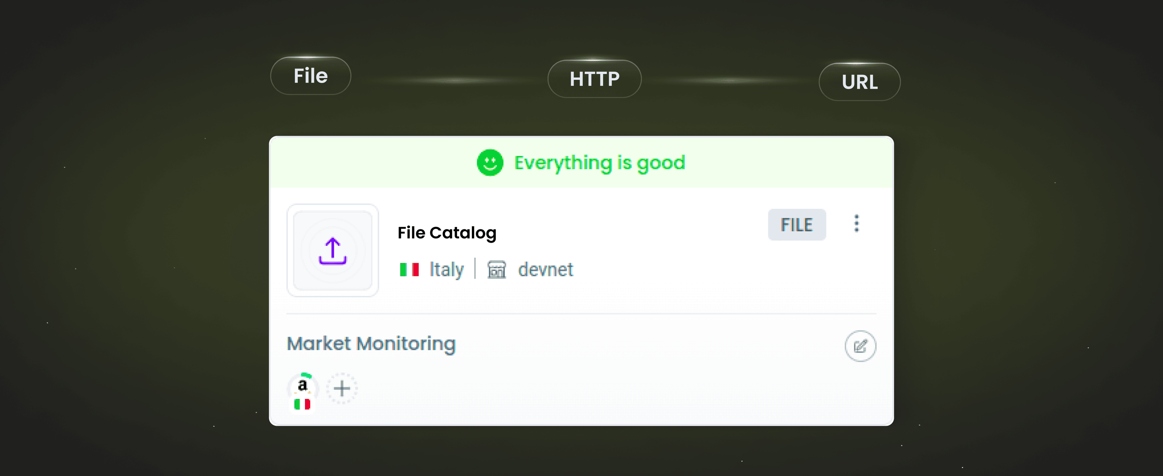The width and height of the screenshot is (1163, 476).
Task: Open the File Catalog title
Action: click(447, 233)
